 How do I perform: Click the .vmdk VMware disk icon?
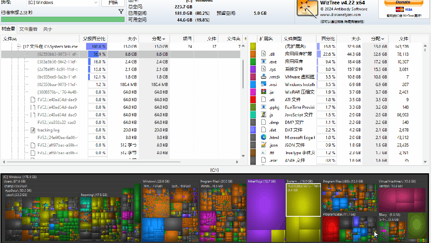click(263, 76)
